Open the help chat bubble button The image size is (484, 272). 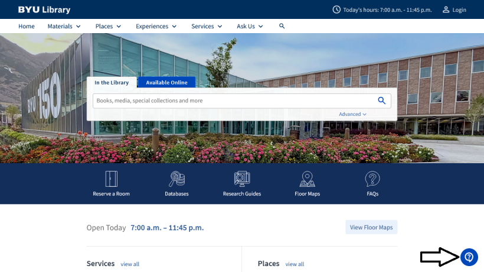469,257
